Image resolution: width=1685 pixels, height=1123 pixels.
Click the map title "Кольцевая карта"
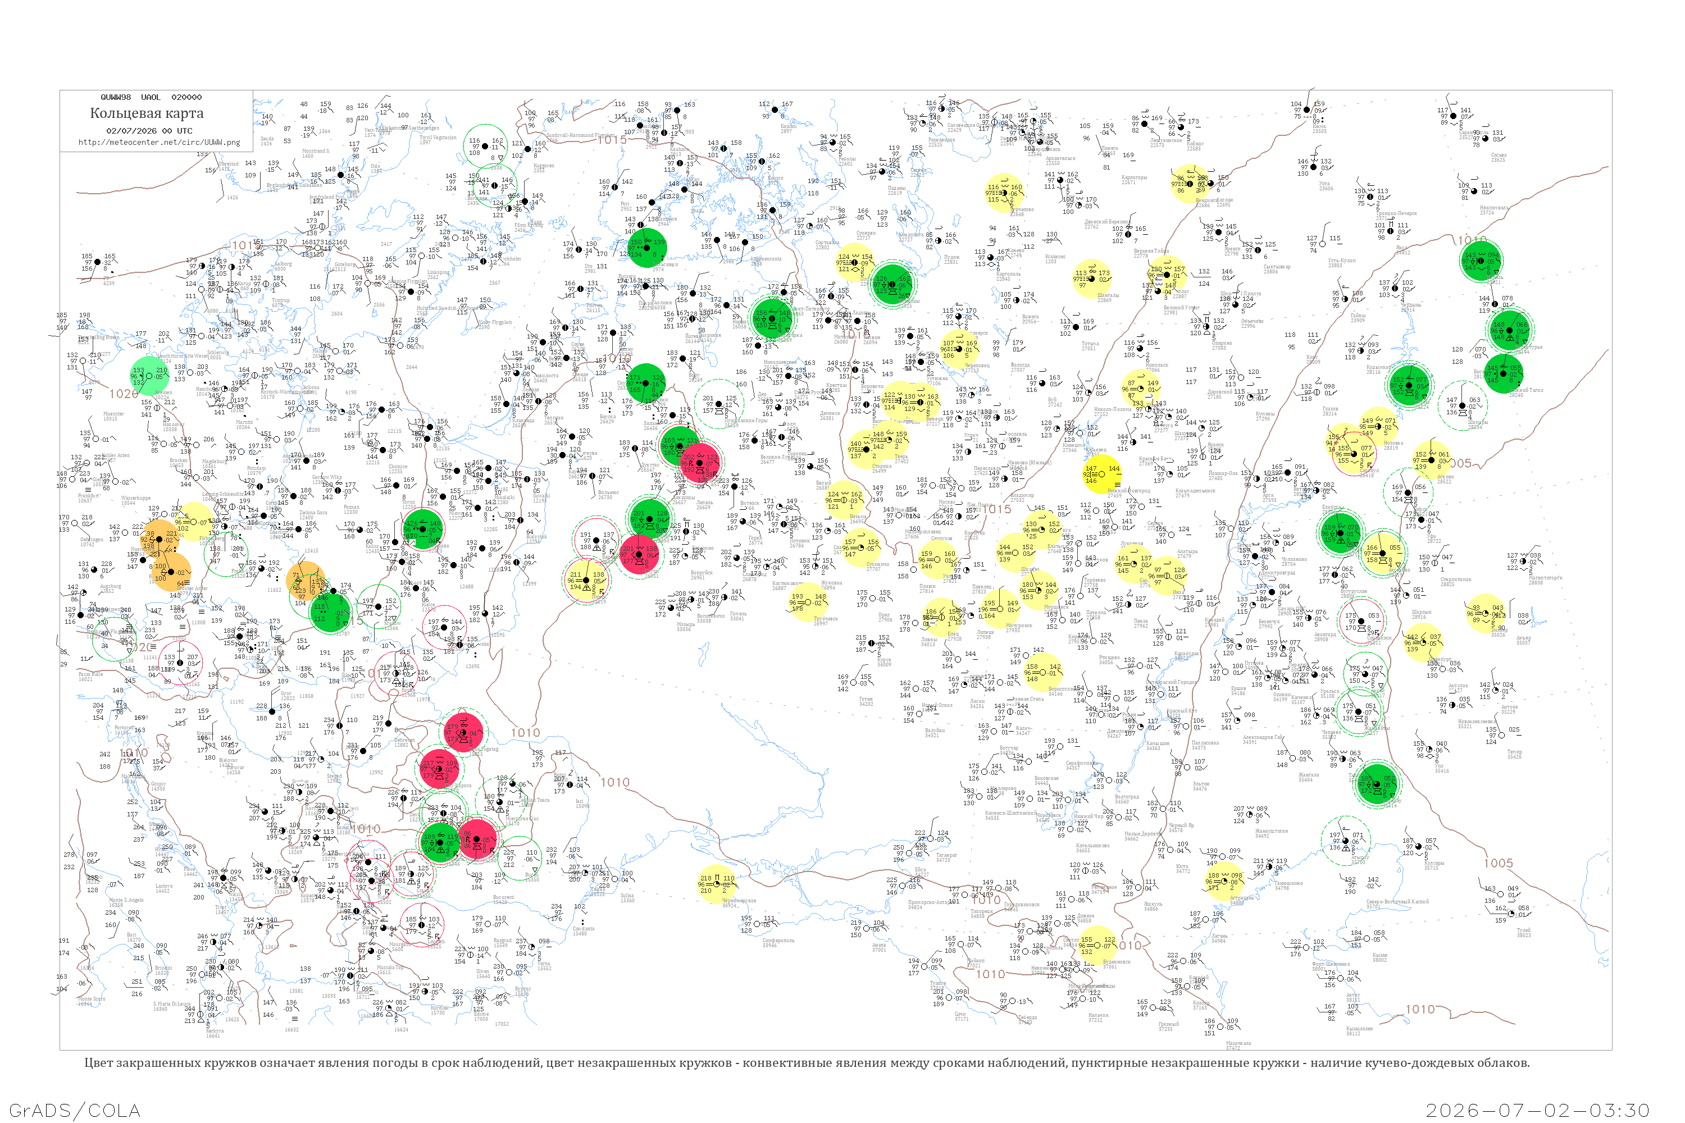(147, 113)
